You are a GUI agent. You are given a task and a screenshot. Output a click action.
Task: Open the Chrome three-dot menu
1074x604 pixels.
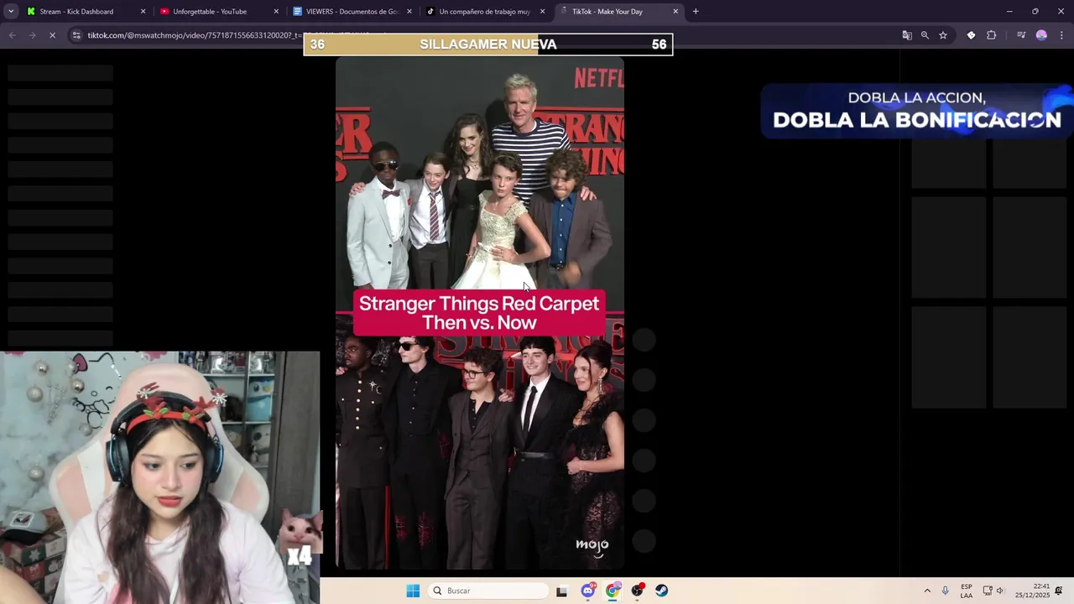(x=1061, y=35)
